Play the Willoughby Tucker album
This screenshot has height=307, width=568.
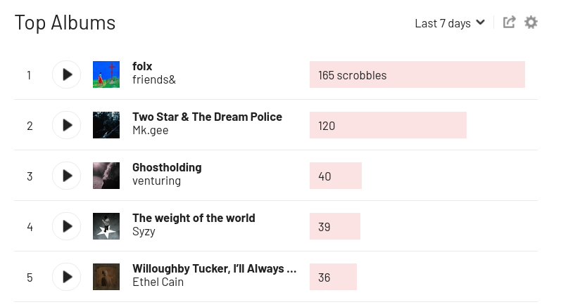coord(67,277)
